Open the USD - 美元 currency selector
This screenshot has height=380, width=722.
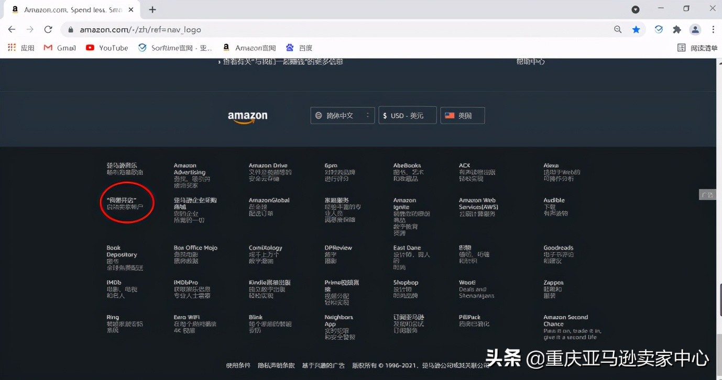407,115
